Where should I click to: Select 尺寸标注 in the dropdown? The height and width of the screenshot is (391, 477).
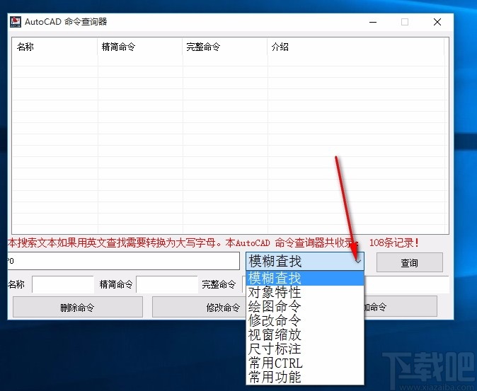(x=305, y=349)
